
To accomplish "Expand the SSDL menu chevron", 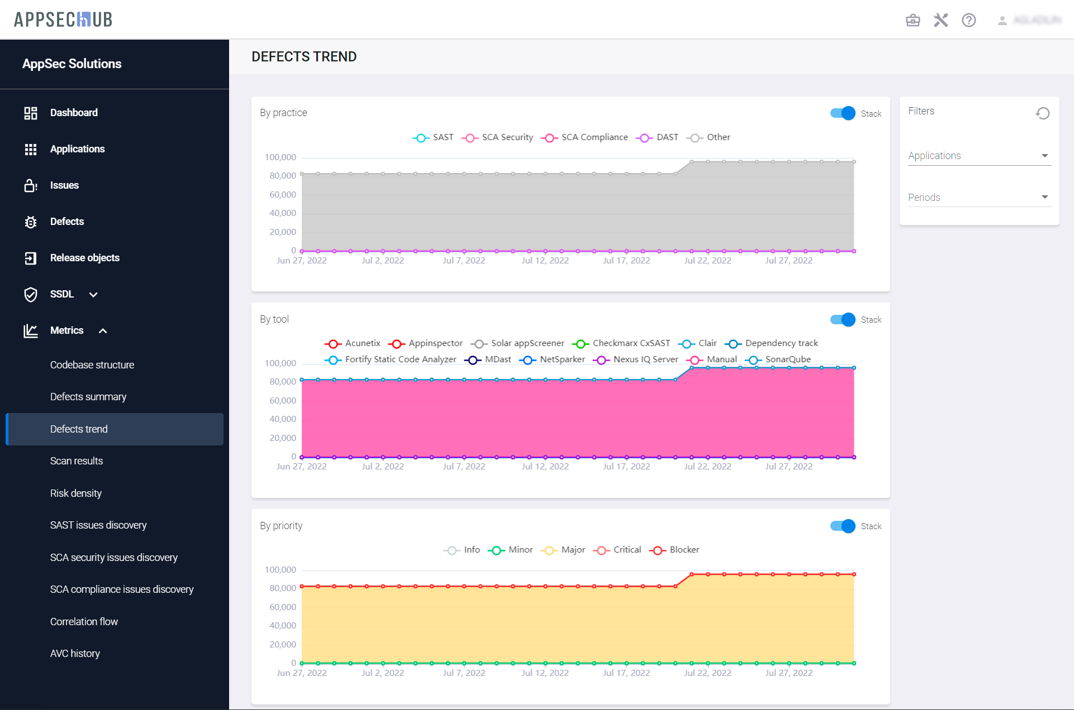I will 93,295.
